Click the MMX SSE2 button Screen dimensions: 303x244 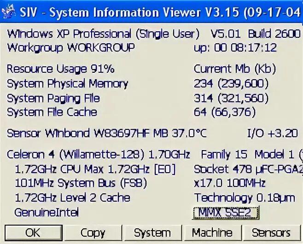[x=225, y=213]
